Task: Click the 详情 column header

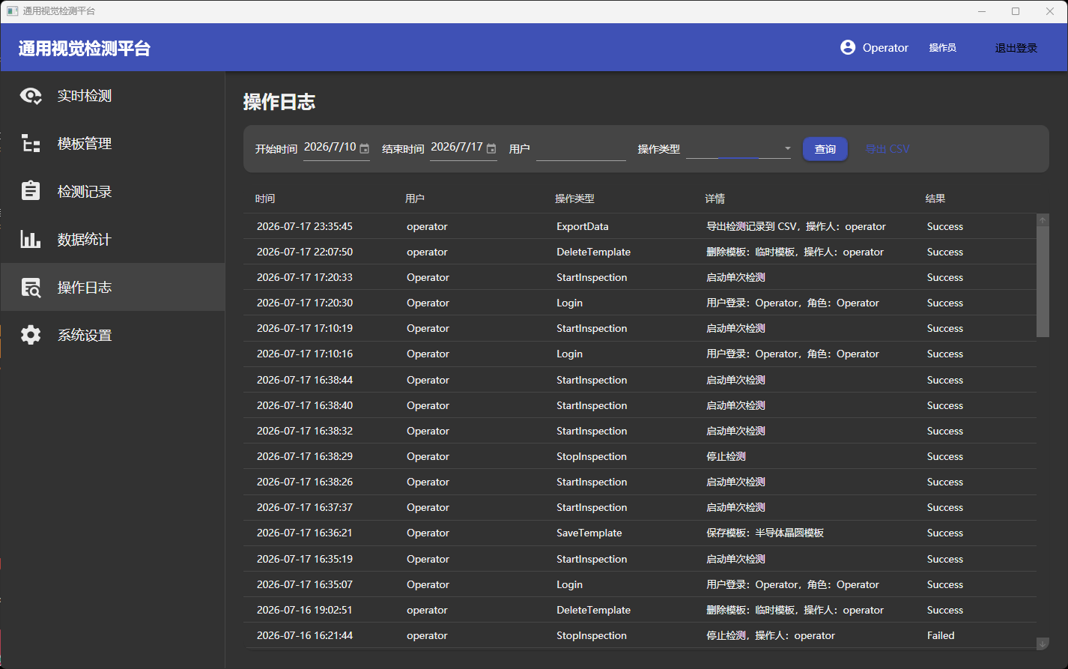Action: click(x=715, y=199)
